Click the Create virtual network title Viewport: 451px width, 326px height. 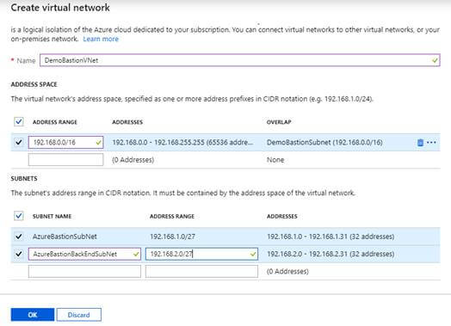click(x=60, y=8)
